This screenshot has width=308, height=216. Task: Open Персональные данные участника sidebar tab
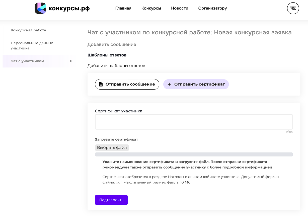point(32,45)
